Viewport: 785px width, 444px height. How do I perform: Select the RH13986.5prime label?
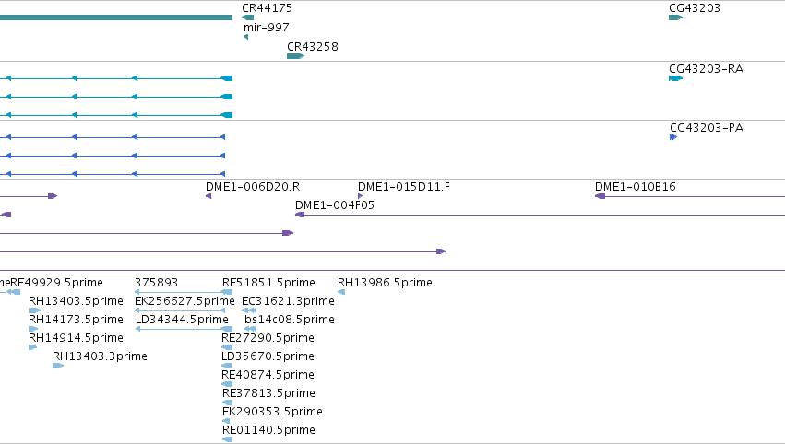coord(385,283)
